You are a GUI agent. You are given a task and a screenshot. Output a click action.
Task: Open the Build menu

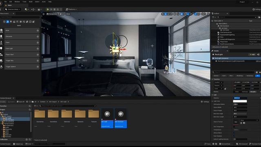[31, 2]
